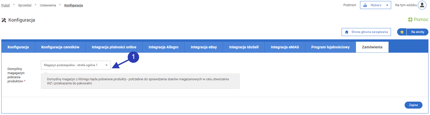This screenshot has height=115, width=430.
Task: Follow the Pulpit breadcrumb link
Action: click(5, 5)
